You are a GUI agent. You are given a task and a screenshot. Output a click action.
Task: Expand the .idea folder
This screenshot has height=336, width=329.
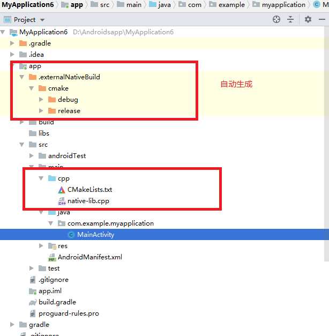tap(12, 55)
